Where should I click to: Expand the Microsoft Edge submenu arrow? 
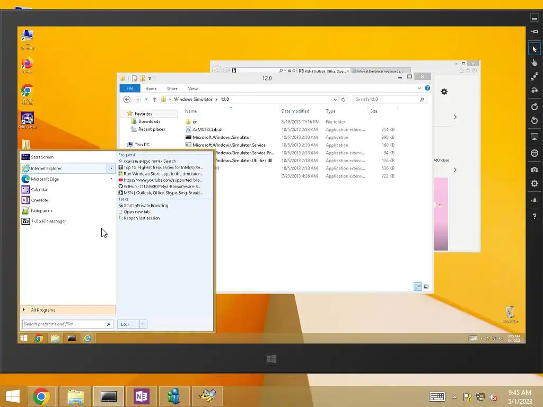tap(111, 179)
